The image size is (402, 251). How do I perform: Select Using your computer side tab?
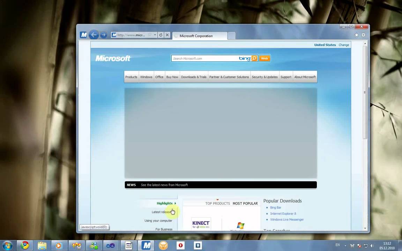pyautogui.click(x=158, y=221)
